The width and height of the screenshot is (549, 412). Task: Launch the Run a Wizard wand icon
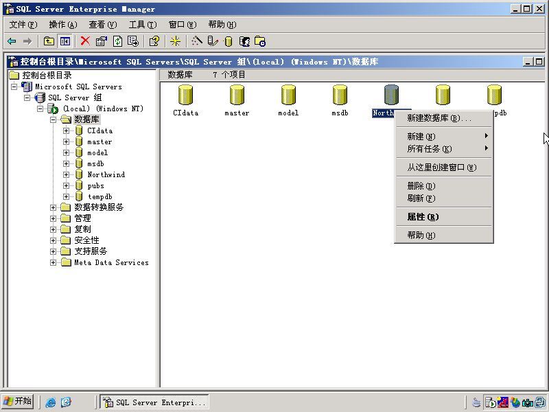(197, 41)
